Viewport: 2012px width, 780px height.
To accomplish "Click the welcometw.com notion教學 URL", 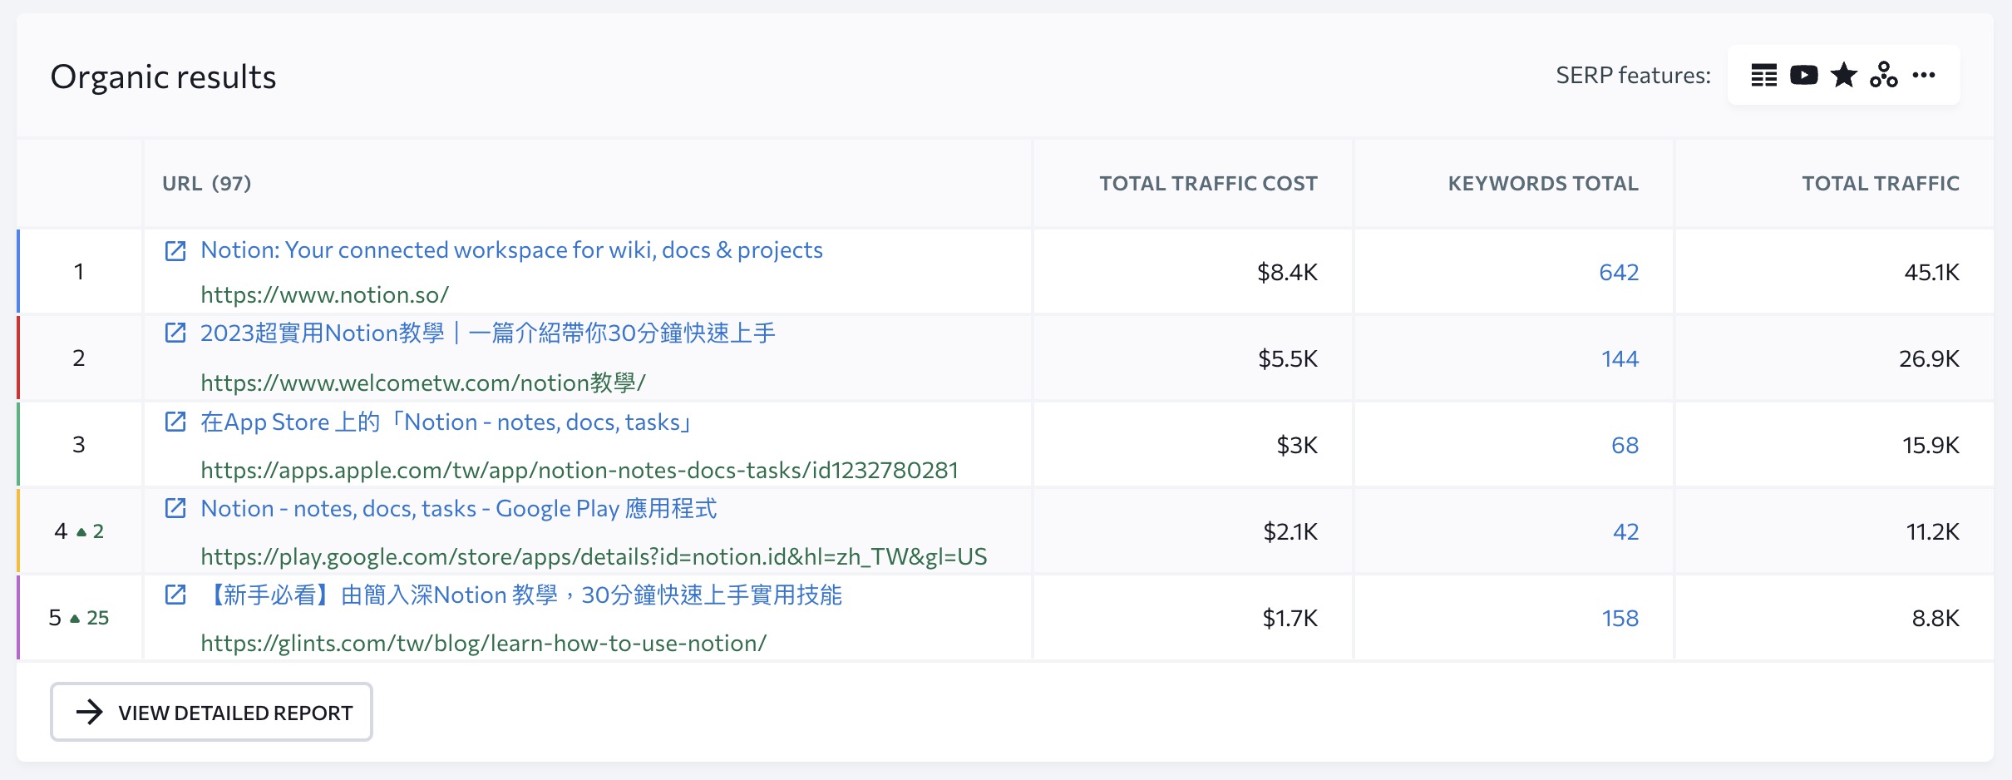I will (x=423, y=383).
